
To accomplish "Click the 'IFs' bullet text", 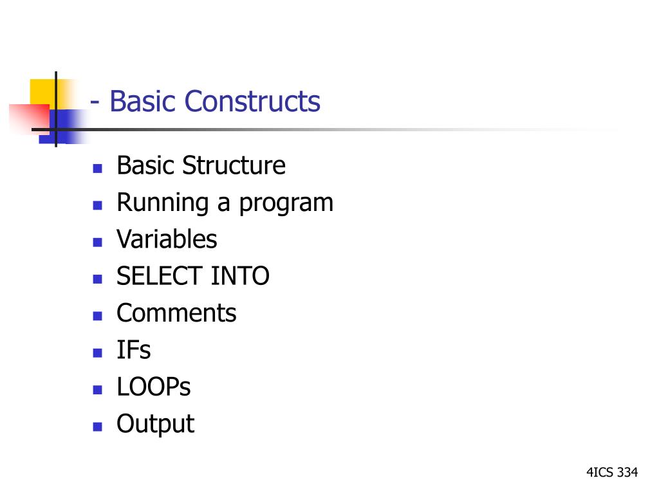I will point(134,350).
